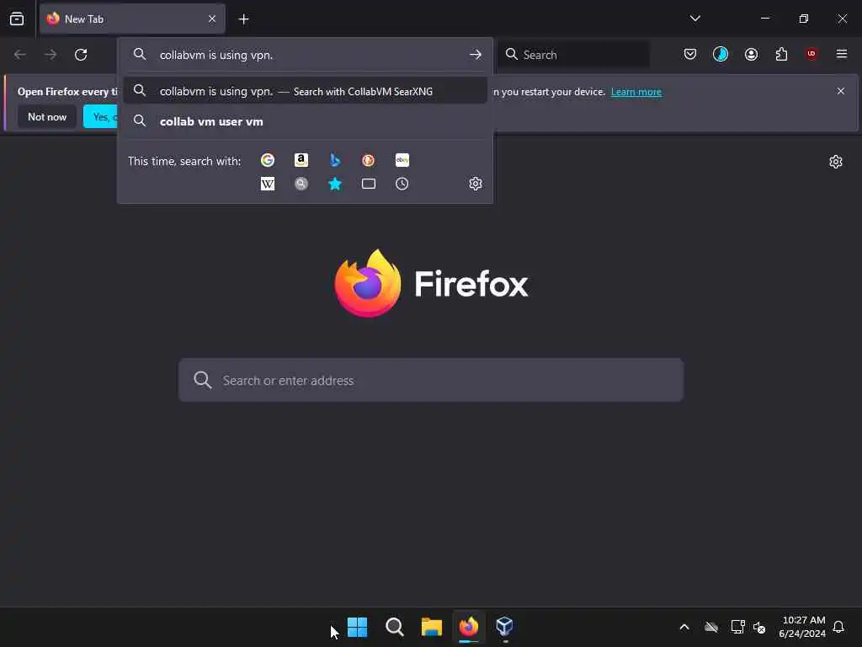862x647 pixels.
Task: Open network status tray icon
Action: pos(737,627)
